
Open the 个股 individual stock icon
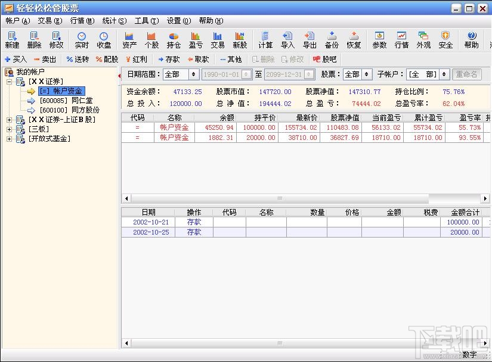[x=151, y=40]
